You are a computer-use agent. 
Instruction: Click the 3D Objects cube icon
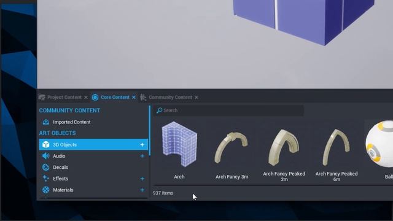coord(45,145)
